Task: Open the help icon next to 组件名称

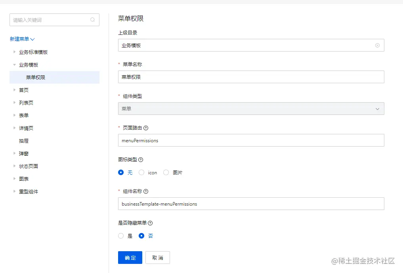Action: pyautogui.click(x=146, y=191)
